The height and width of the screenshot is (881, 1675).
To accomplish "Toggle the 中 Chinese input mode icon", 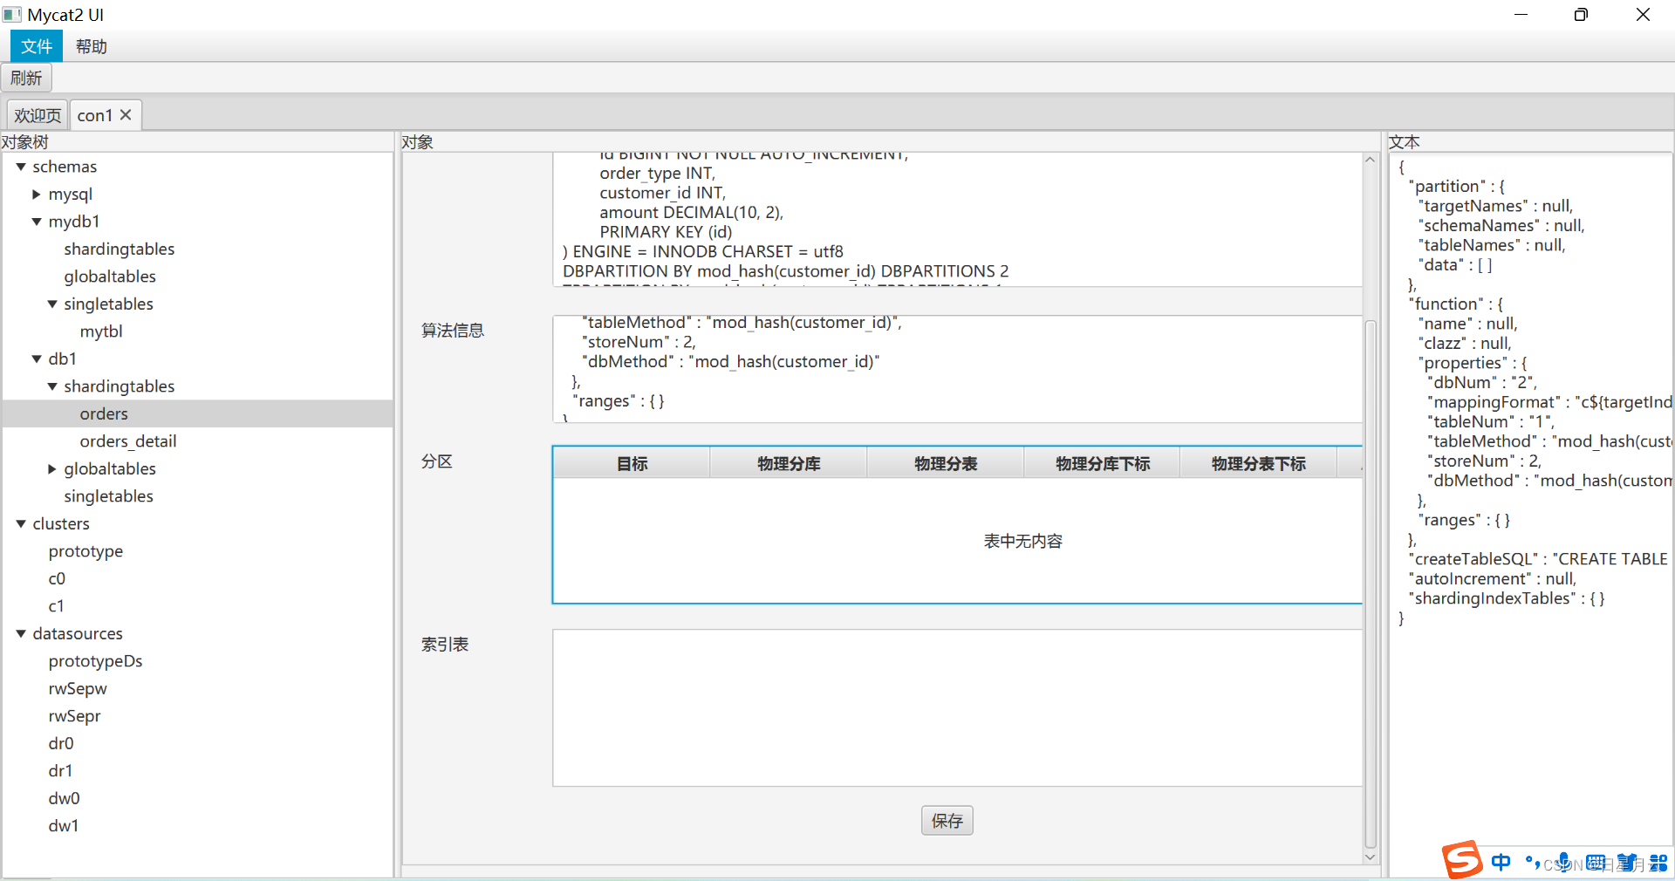I will (1501, 862).
